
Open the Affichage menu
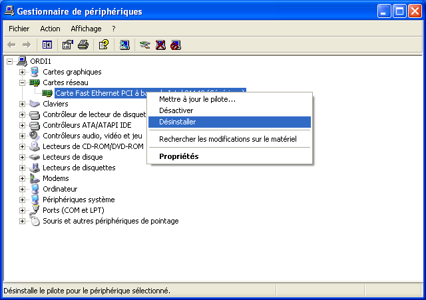(x=86, y=29)
